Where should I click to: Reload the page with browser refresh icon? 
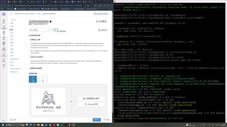pos(8,5)
